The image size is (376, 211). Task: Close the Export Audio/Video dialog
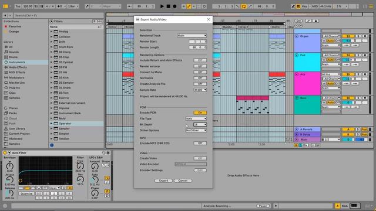click(x=209, y=19)
